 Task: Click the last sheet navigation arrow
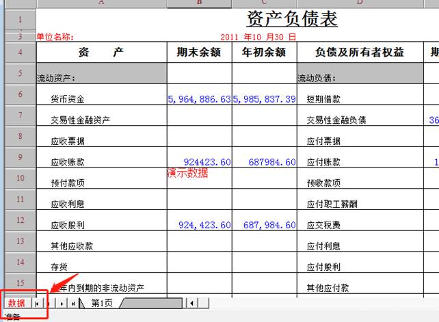(x=74, y=303)
